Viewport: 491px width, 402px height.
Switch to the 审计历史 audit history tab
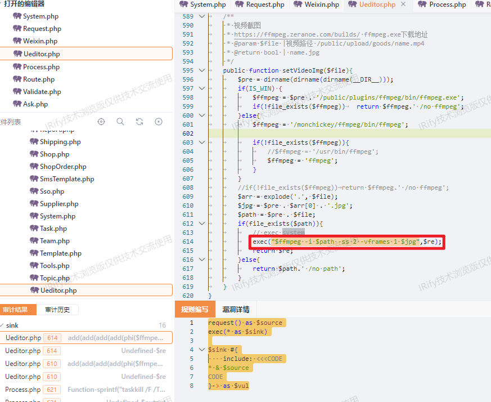57,310
